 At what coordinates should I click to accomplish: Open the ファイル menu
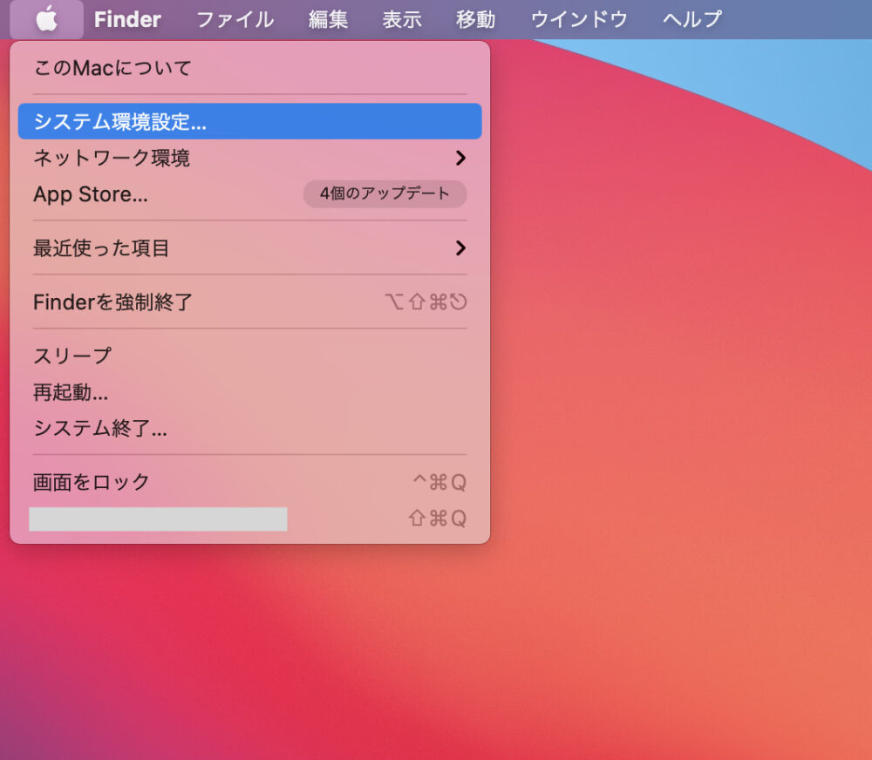[x=235, y=19]
